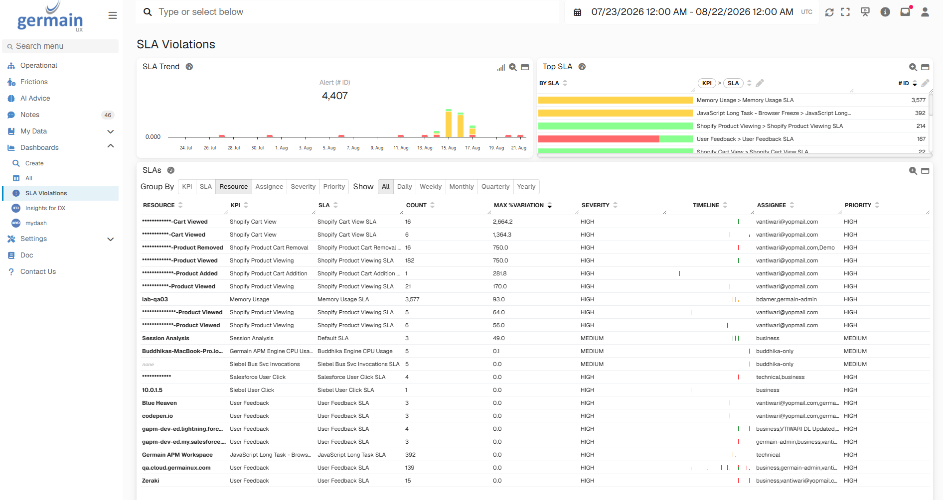Click the help icon beside Top SLA title
This screenshot has height=500, width=943.
pos(582,67)
